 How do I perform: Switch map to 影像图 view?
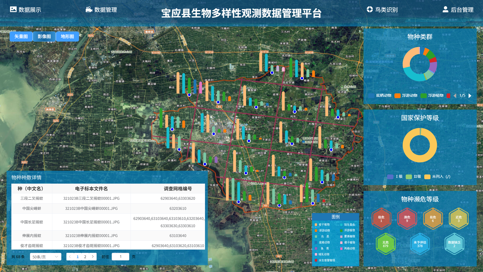(44, 37)
